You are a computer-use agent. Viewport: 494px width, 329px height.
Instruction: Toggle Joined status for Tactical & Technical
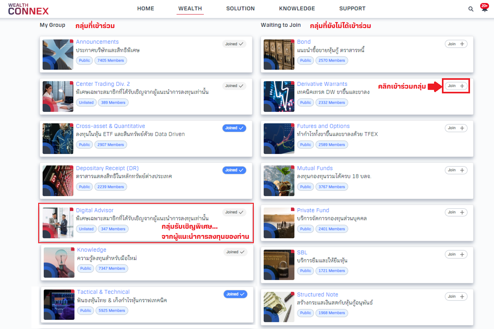tap(235, 294)
